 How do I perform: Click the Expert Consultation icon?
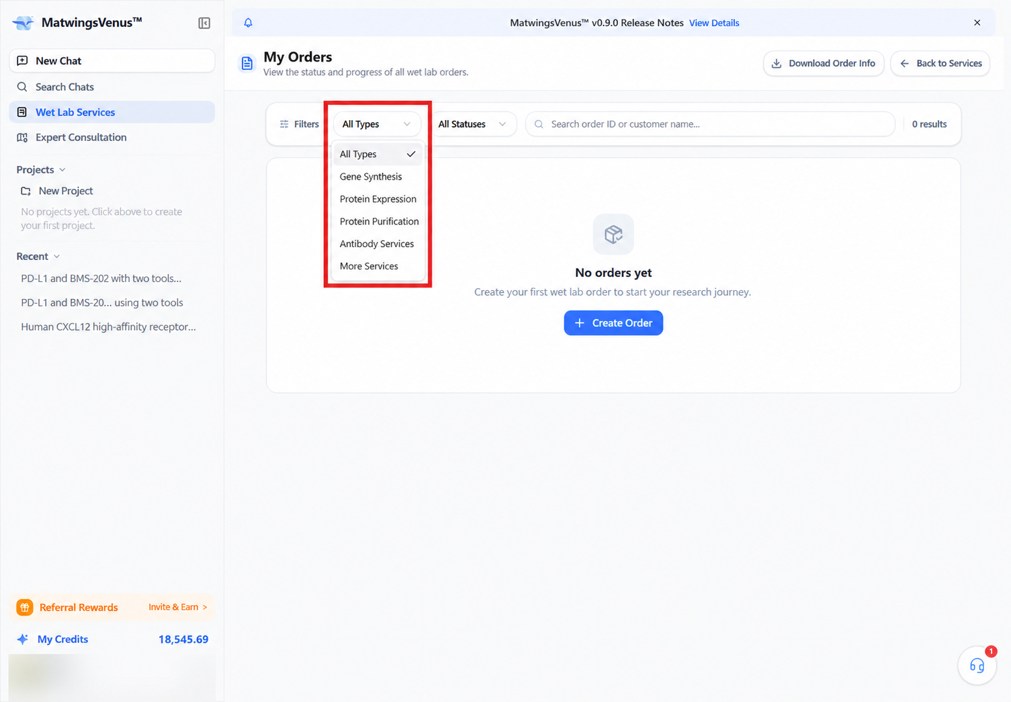22,137
